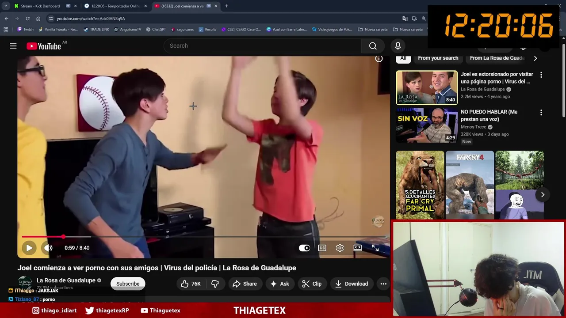Viewport: 566px width, 318px height.
Task: Open the Ask AI button
Action: coord(279,284)
